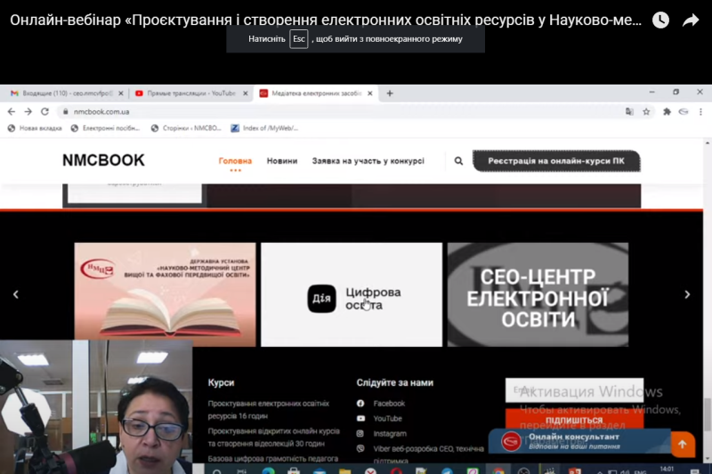Go back in browser history

[x=12, y=111]
